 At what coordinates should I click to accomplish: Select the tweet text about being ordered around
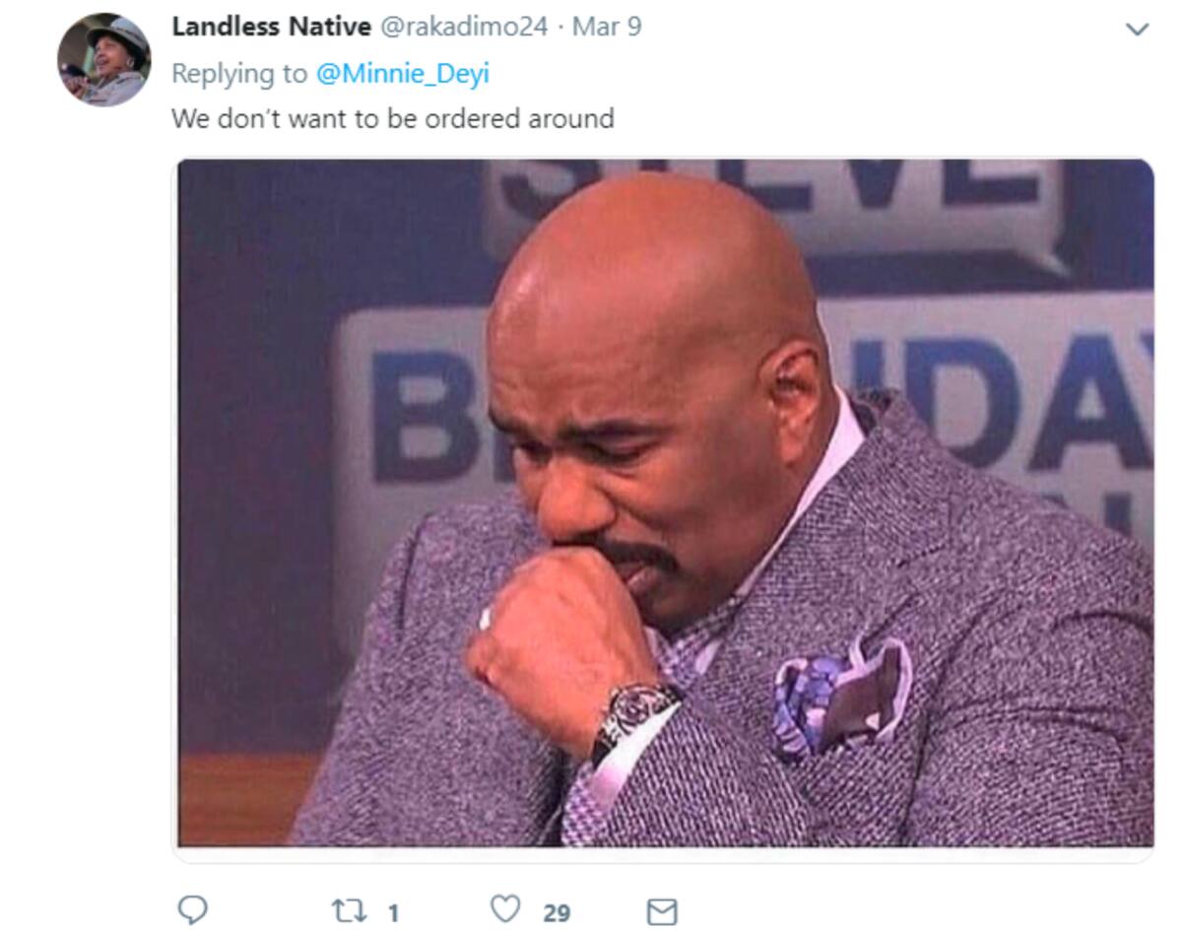(393, 118)
